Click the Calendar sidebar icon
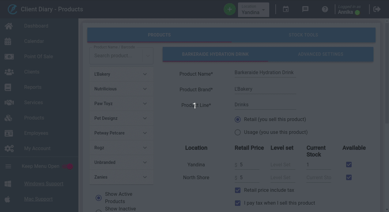 tap(8, 41)
